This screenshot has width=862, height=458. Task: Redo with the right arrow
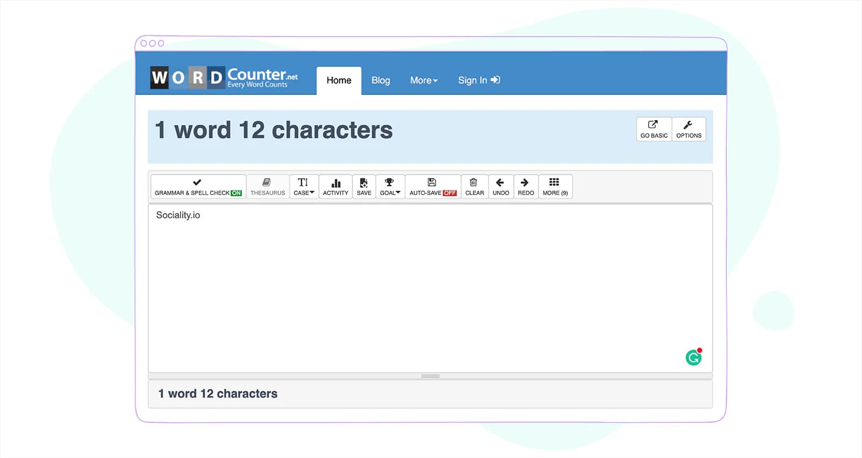click(526, 186)
